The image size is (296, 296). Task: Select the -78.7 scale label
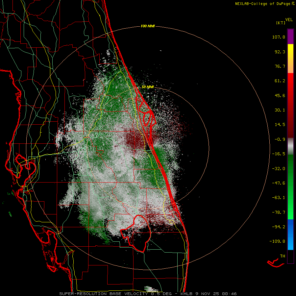279,212
